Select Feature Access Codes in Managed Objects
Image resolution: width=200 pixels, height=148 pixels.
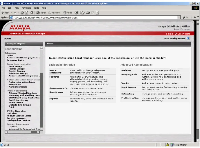(x=19, y=116)
